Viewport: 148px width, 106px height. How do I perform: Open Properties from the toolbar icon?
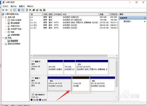(34, 10)
